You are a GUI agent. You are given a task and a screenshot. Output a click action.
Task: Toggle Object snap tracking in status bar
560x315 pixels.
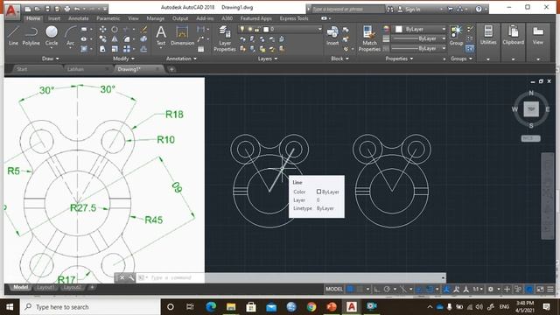419,289
